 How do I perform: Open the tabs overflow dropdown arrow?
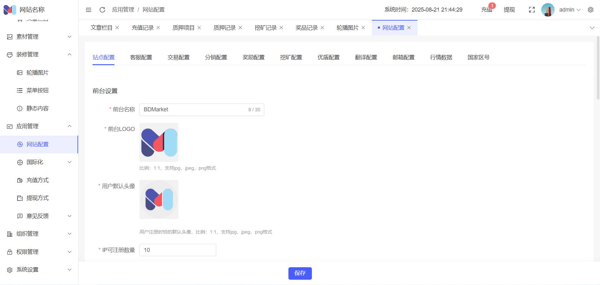click(592, 28)
